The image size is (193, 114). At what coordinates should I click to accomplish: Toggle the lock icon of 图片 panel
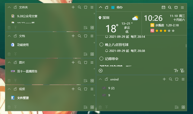click(15, 62)
